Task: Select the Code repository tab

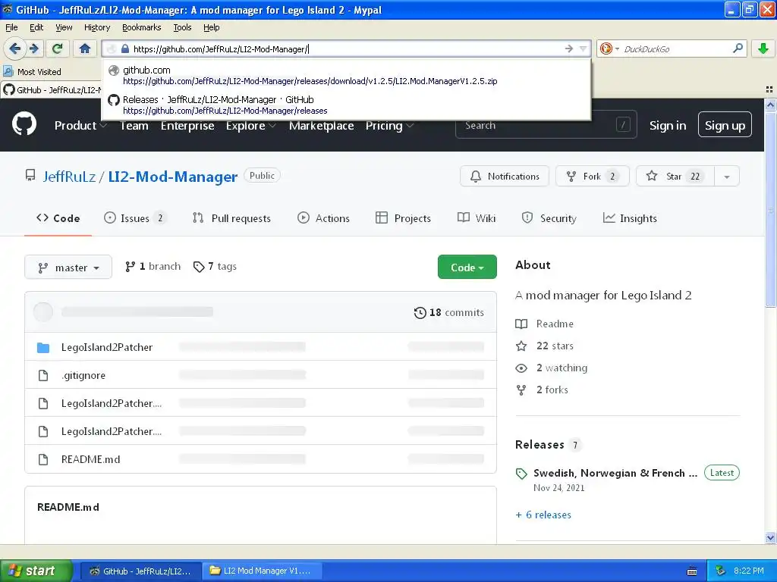Action: [x=58, y=218]
